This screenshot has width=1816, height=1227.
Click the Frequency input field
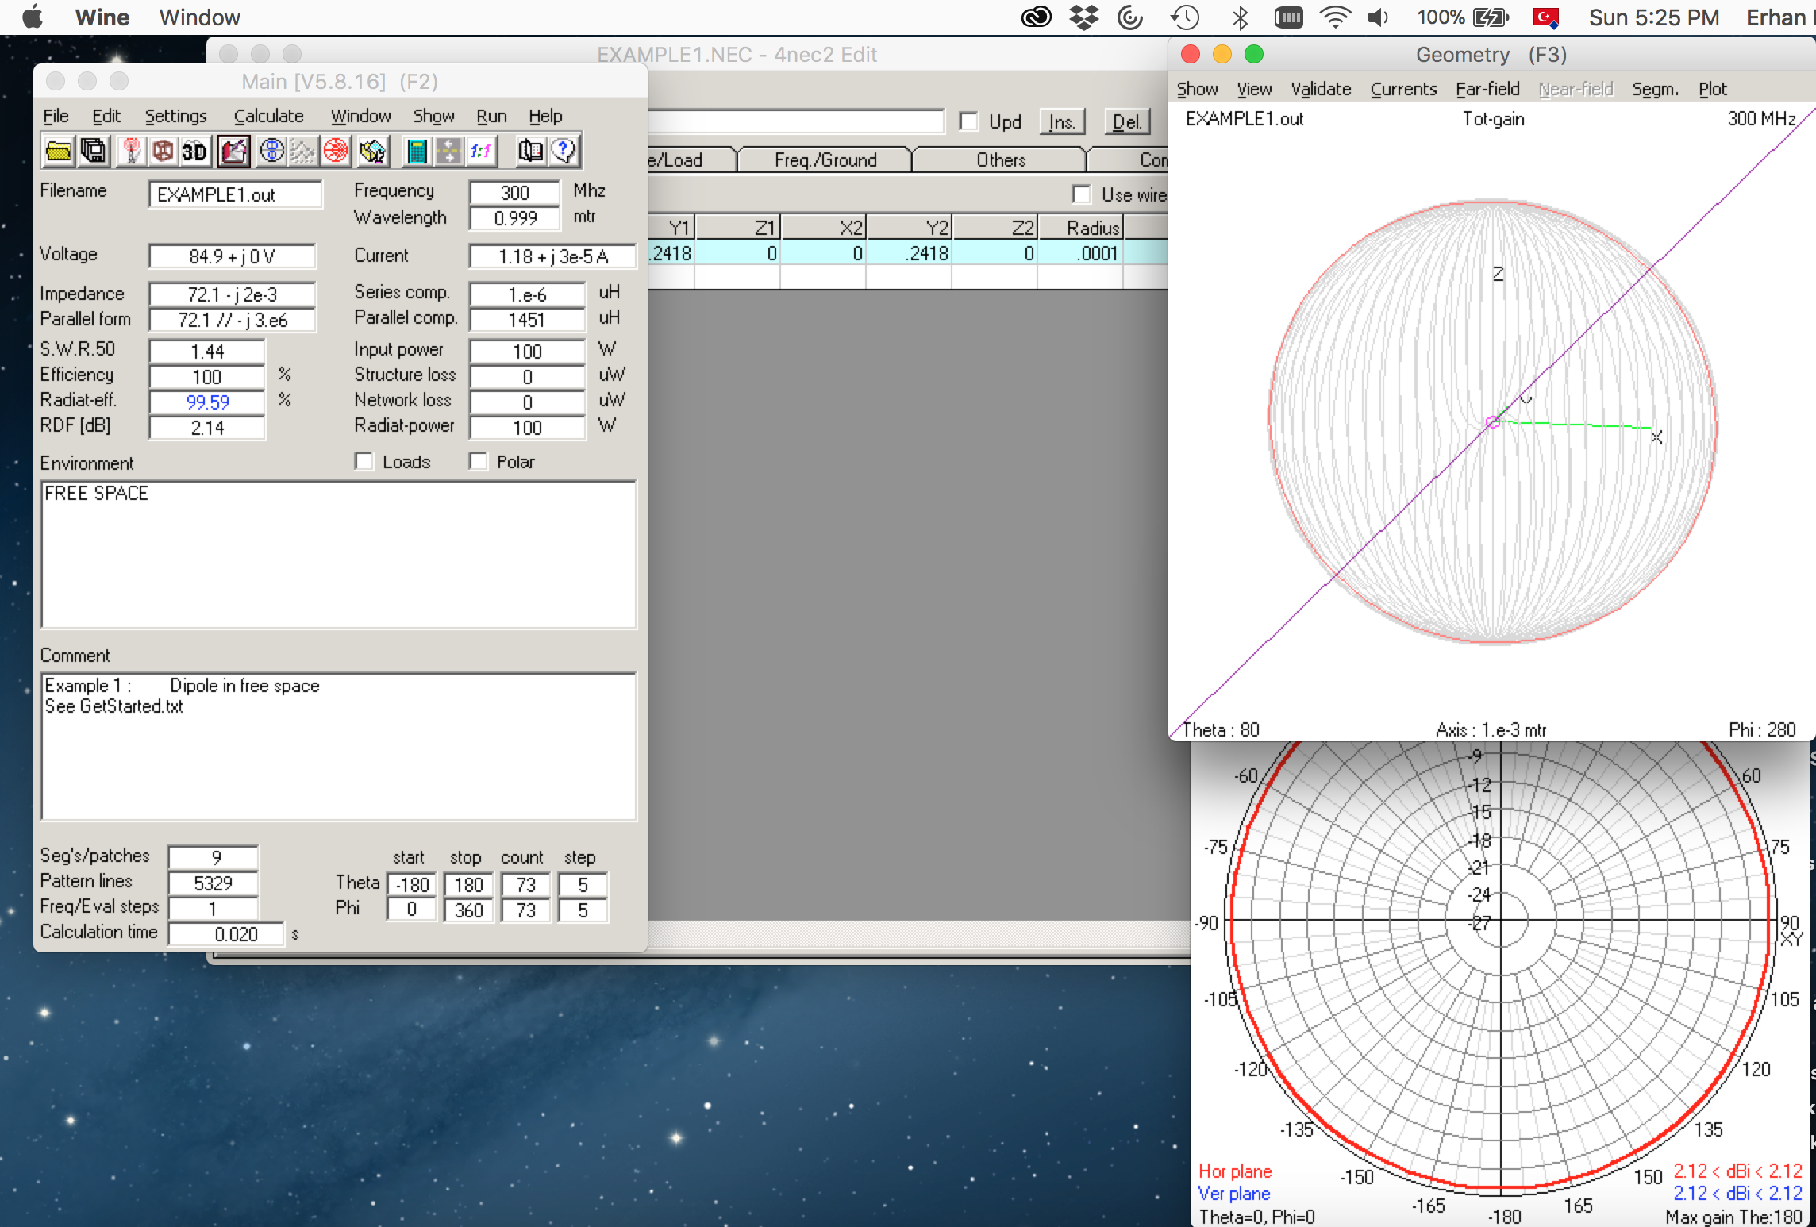(x=514, y=193)
